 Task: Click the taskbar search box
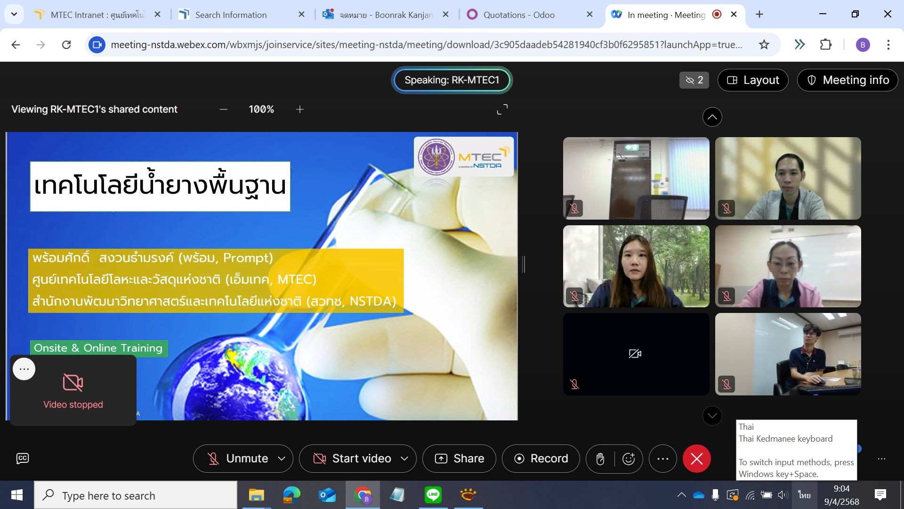click(x=136, y=495)
